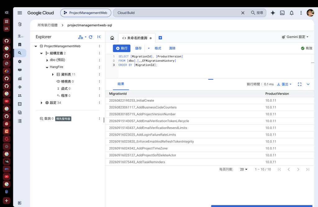Click into the SQL editor ORDER BY line
Screen dimensions: 318x207
click(138, 65)
